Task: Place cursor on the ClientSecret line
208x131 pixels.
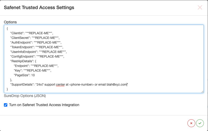Action: (x=35, y=38)
